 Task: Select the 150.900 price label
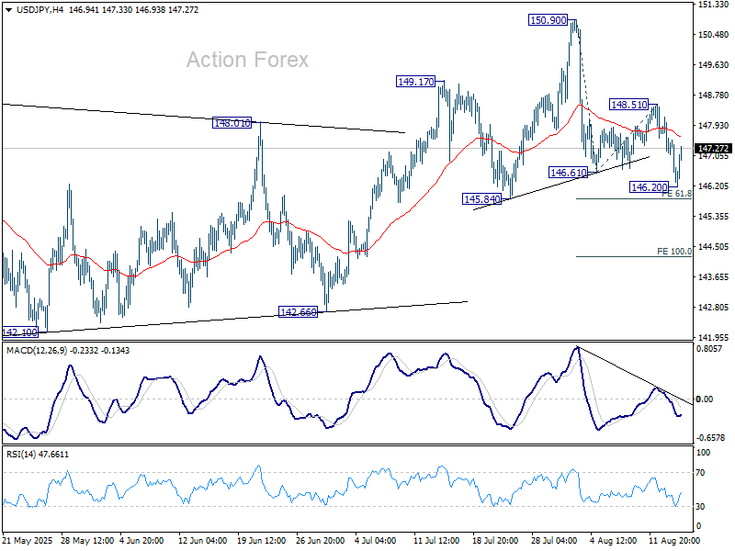pyautogui.click(x=548, y=20)
